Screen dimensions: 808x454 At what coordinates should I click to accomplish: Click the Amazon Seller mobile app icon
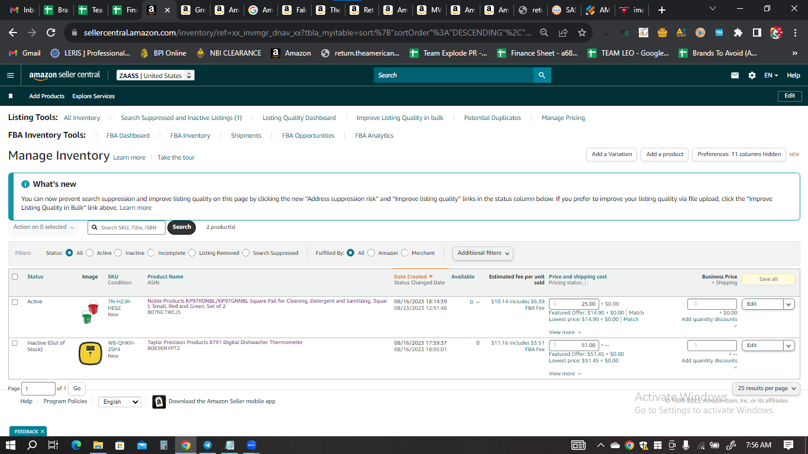[159, 401]
